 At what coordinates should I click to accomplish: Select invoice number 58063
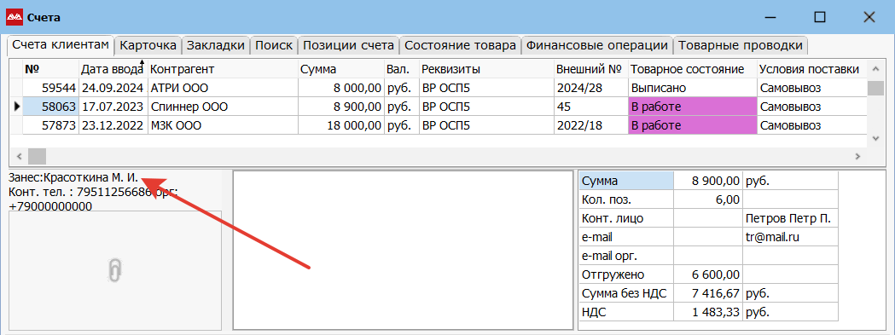coord(50,107)
